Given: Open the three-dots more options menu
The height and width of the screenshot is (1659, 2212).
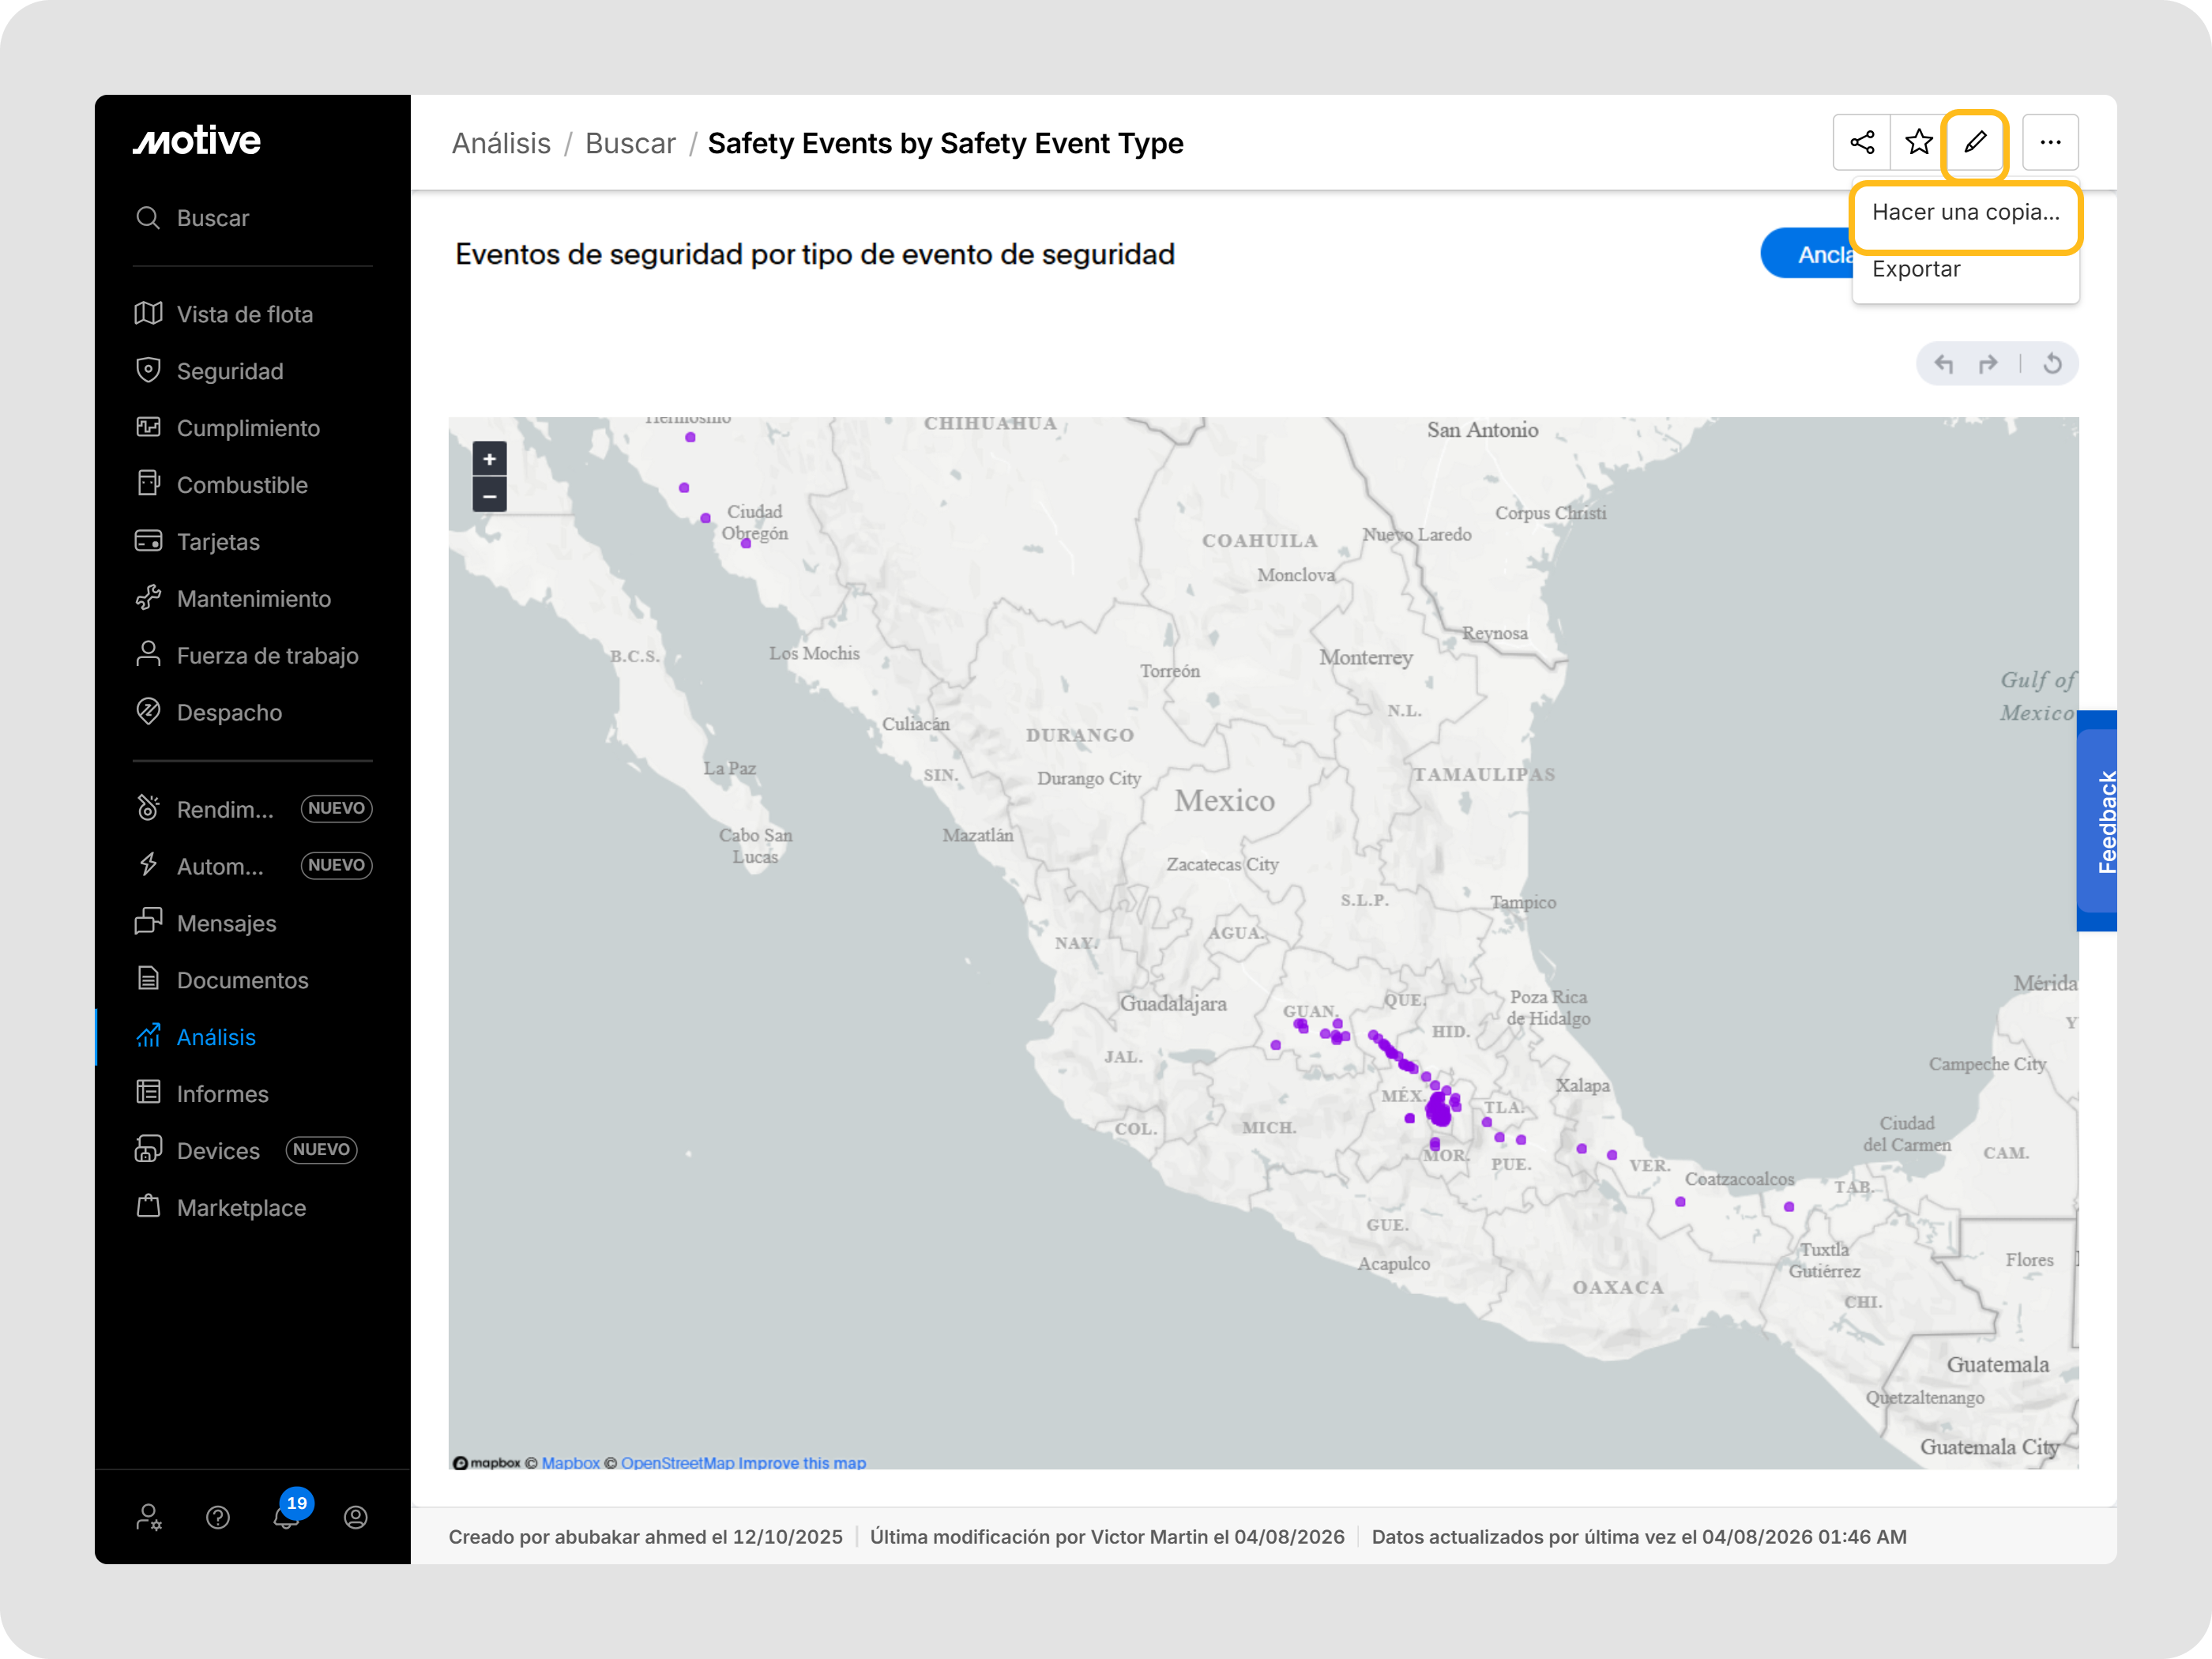Looking at the screenshot, I should [2050, 143].
